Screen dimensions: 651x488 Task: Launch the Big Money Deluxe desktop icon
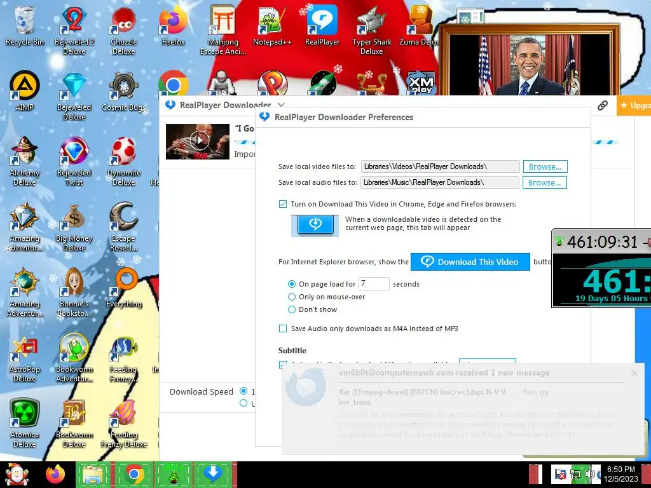[74, 227]
